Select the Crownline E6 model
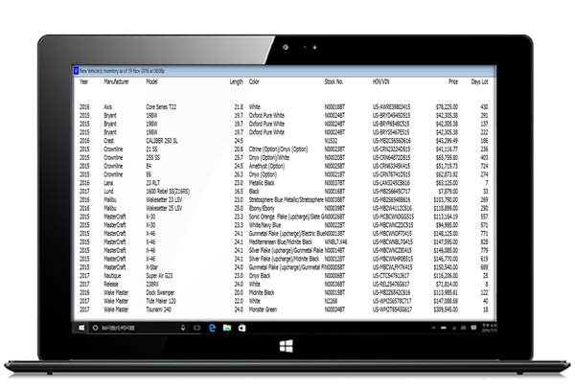Image resolution: width=575 pixels, height=390 pixels. (149, 174)
